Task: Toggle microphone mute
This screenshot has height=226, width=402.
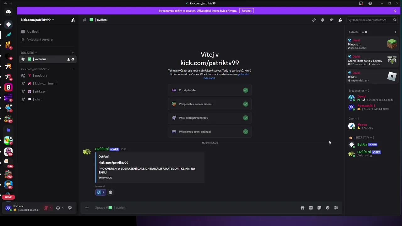Action: tap(46, 208)
